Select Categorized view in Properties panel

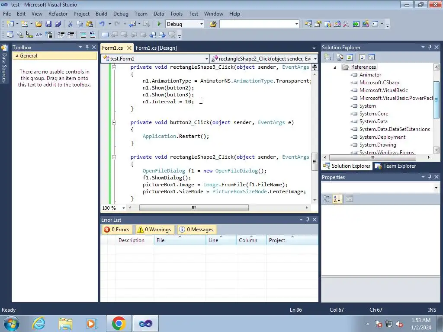pyautogui.click(x=327, y=199)
